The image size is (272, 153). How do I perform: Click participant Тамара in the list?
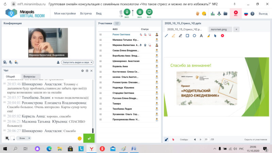117,104
